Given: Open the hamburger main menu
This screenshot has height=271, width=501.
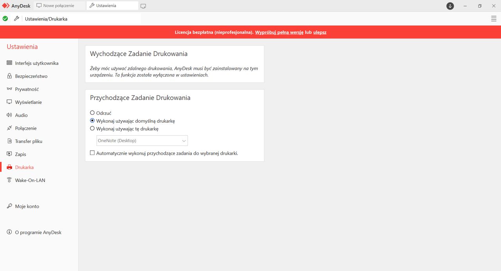Looking at the screenshot, I should [494, 19].
